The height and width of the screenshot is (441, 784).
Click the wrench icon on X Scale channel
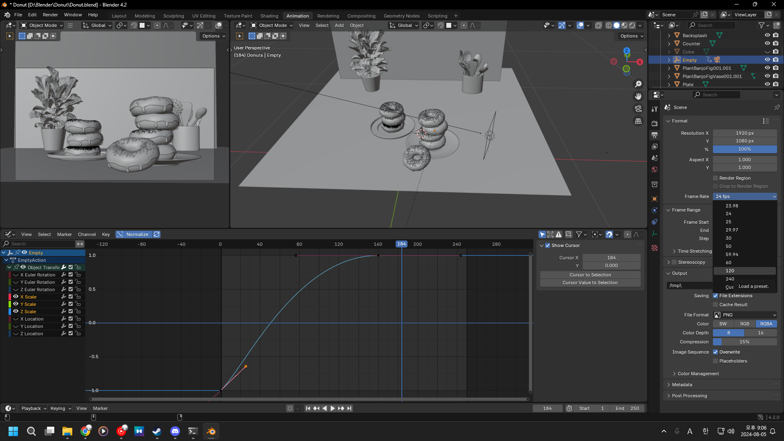(64, 297)
